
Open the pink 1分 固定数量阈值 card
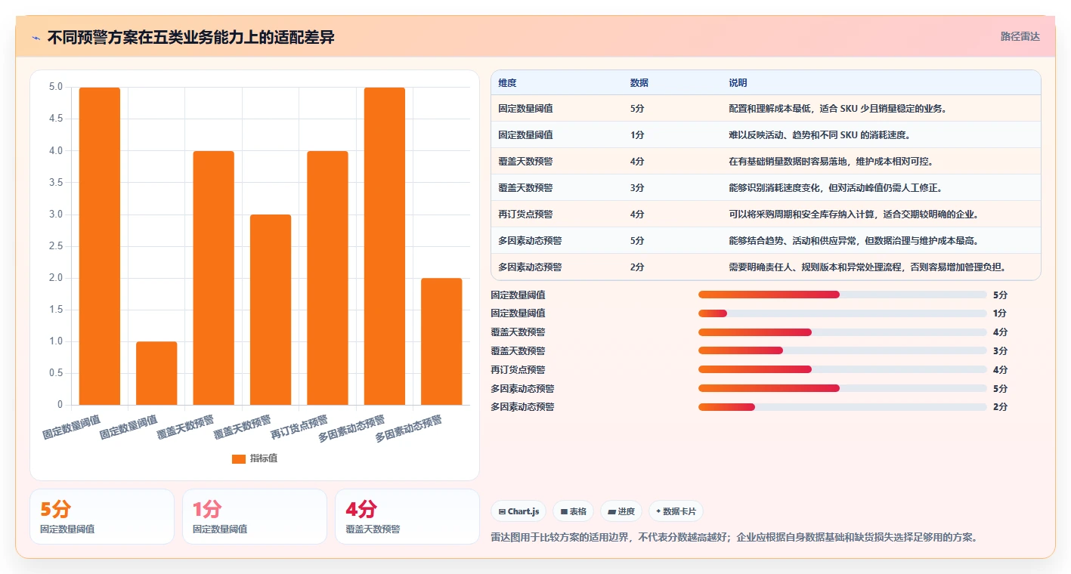click(255, 517)
